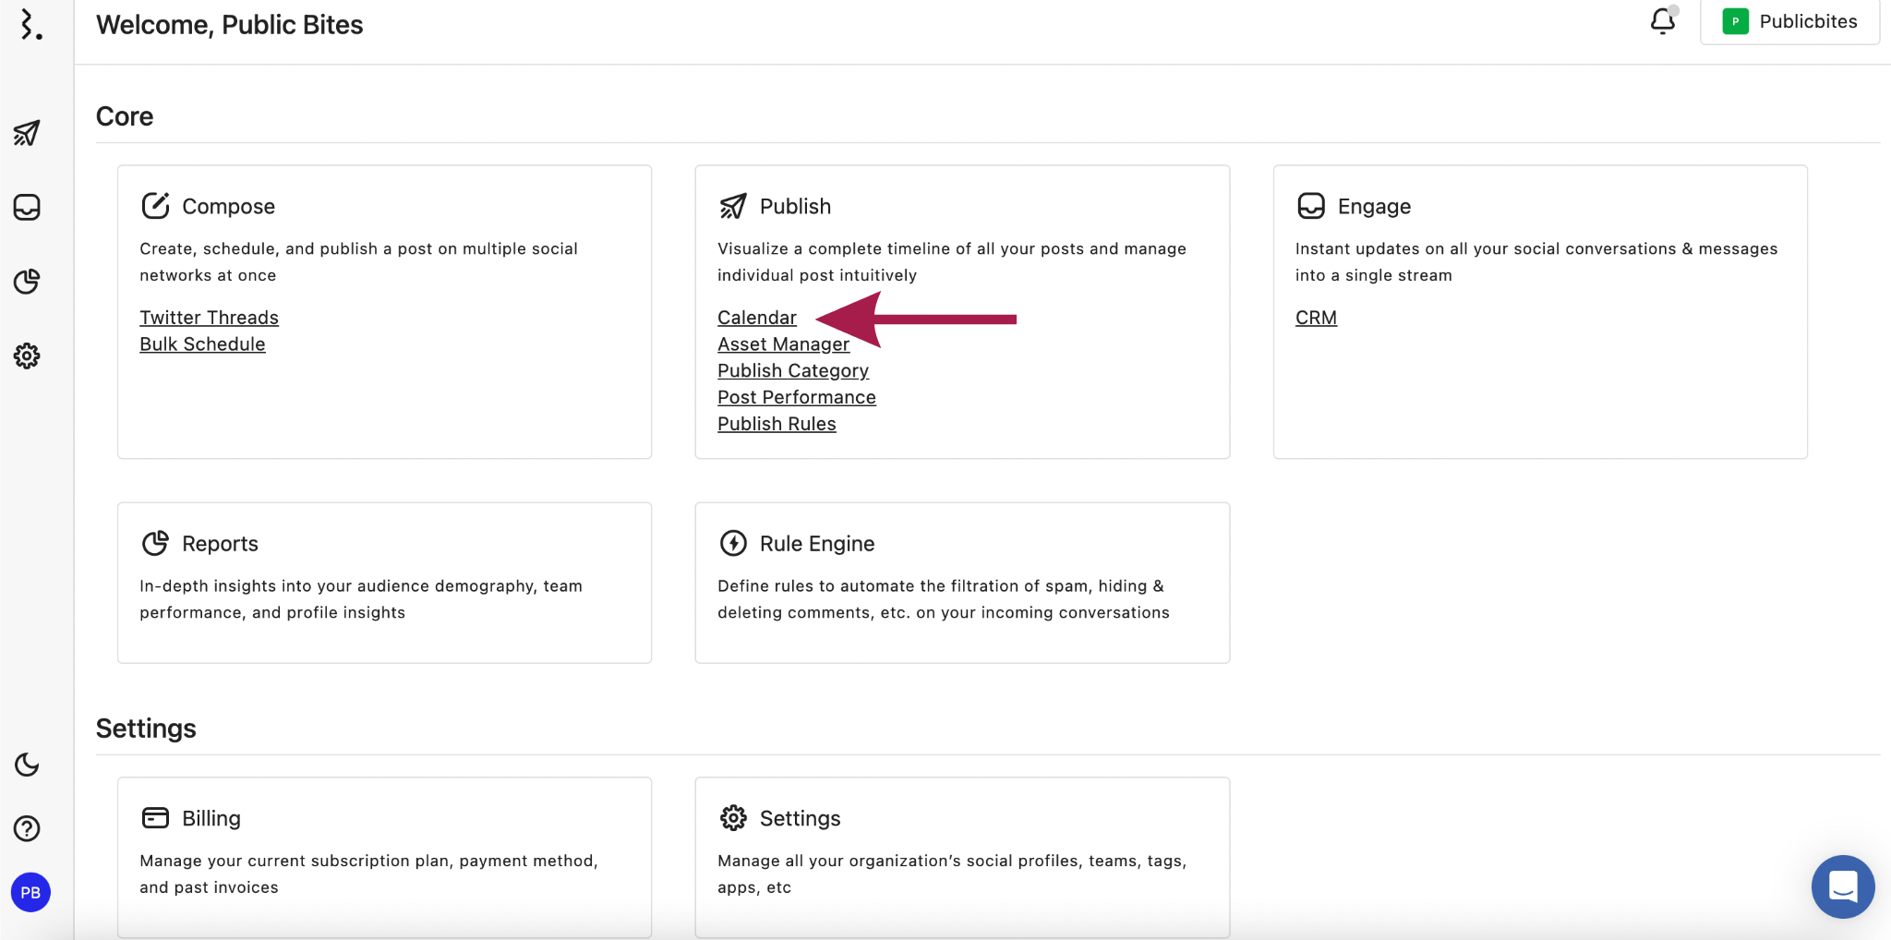Screen dimensions: 1891x940
Task: Click the PB user avatar
Action: (x=30, y=892)
